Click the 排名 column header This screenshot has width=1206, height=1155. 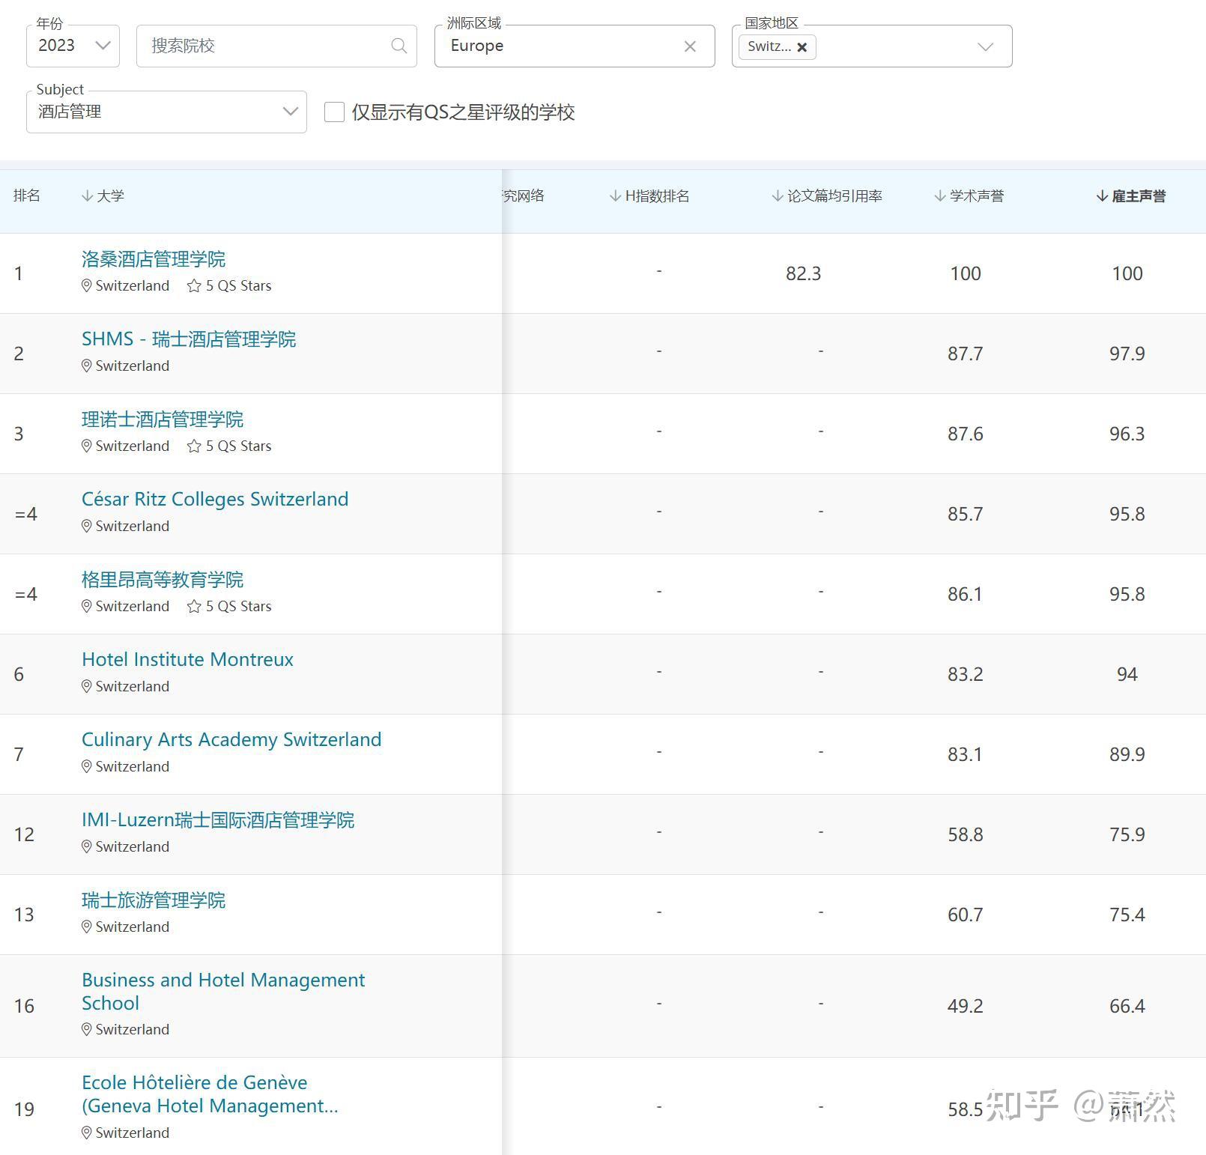coord(27,195)
